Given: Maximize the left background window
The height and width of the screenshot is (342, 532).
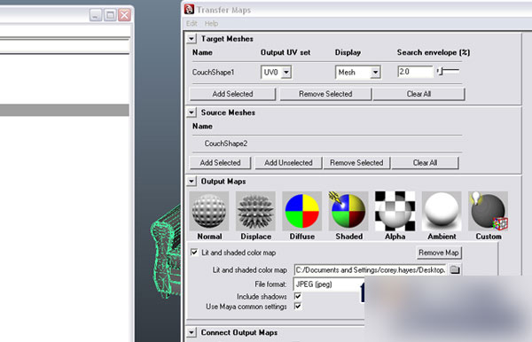Looking at the screenshot, I should [x=110, y=15].
